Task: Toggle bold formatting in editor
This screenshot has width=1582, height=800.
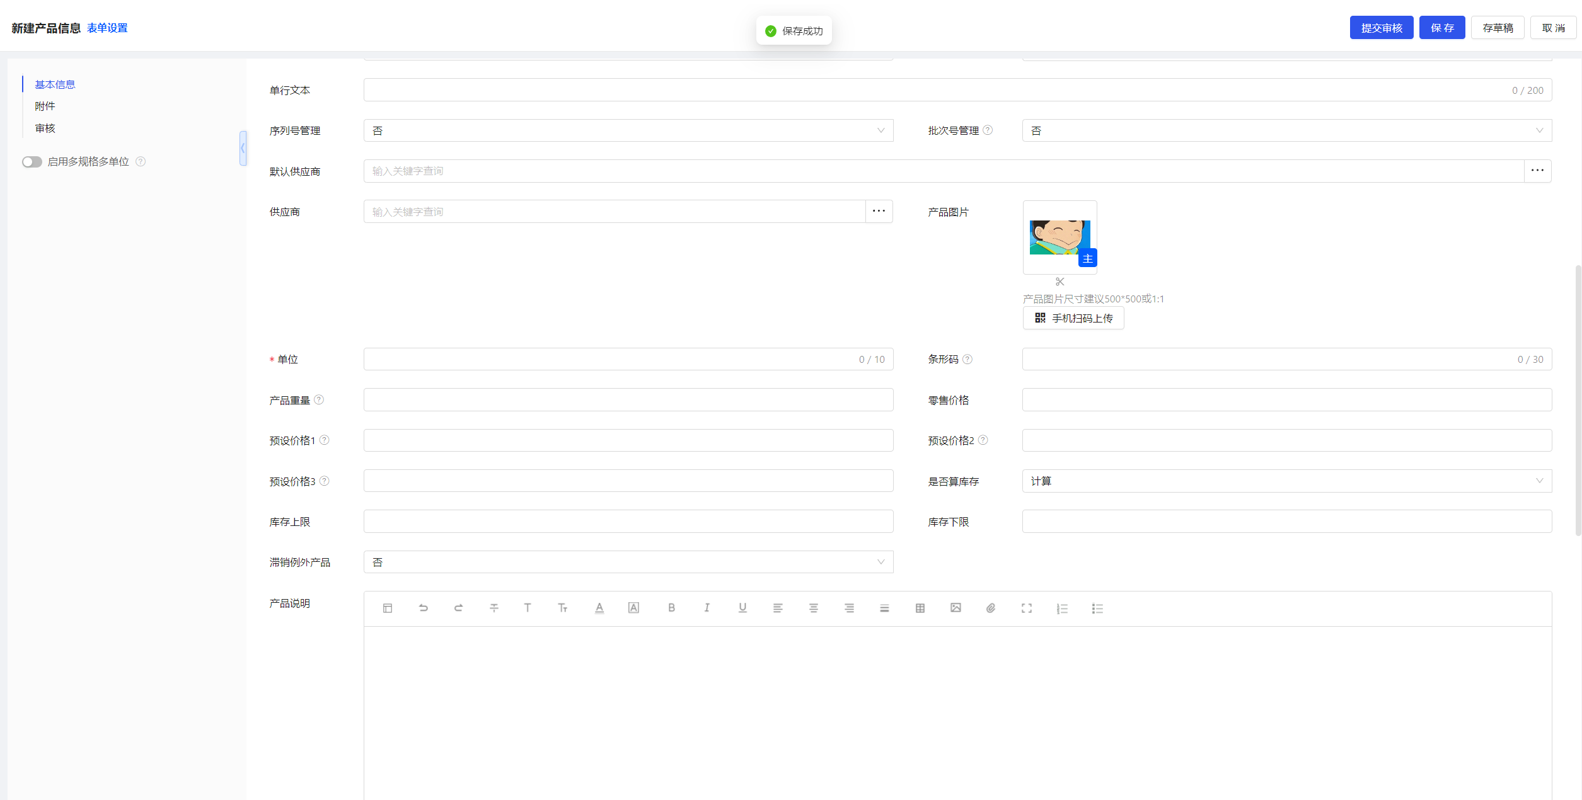Action: click(x=672, y=608)
